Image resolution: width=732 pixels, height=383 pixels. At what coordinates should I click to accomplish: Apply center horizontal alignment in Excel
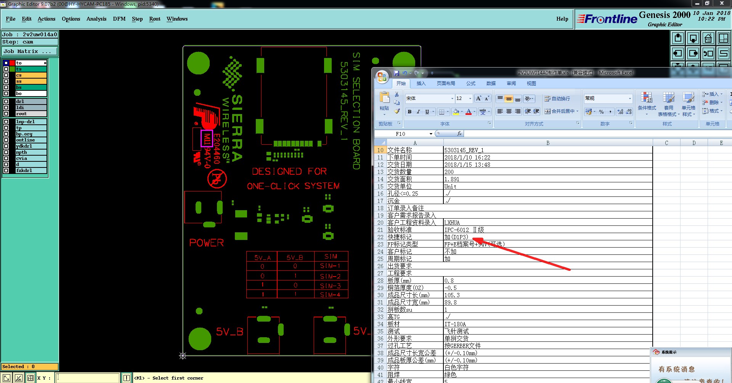click(509, 111)
